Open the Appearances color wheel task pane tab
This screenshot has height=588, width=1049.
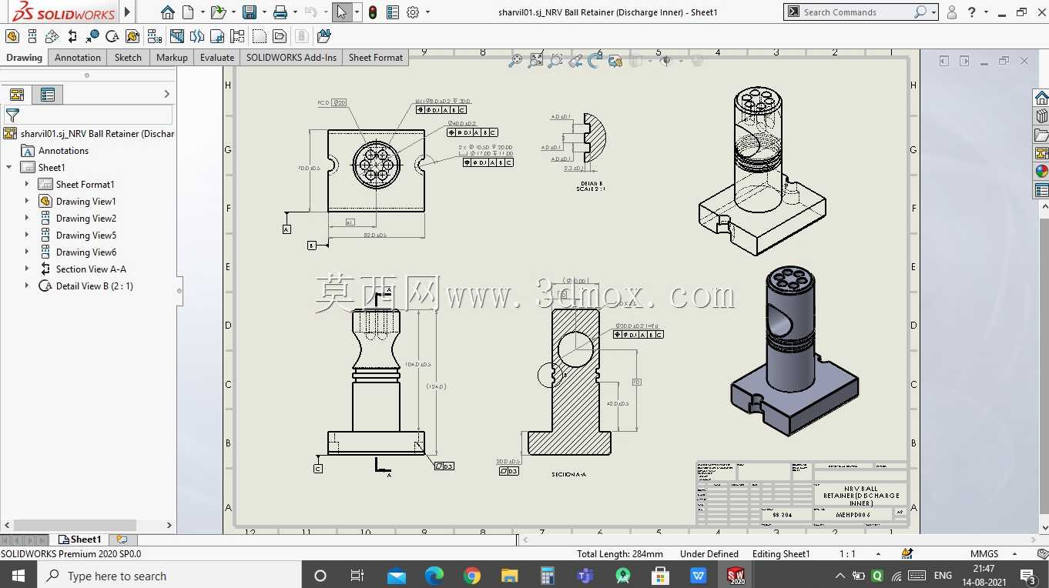pyautogui.click(x=1041, y=172)
